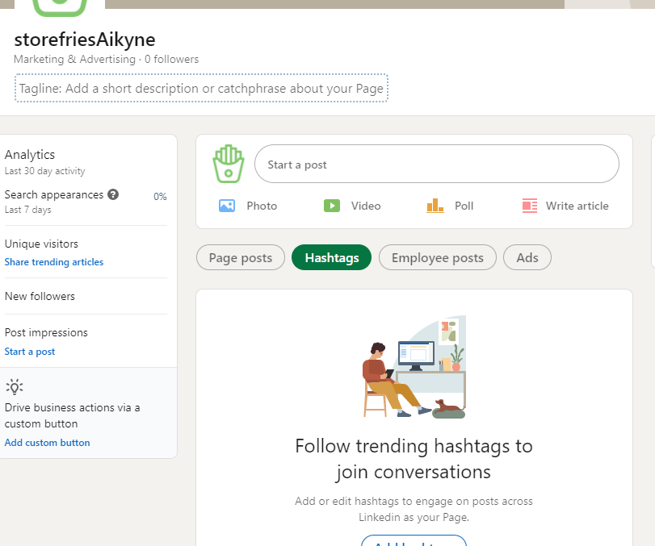Switch to the Ads tab
This screenshot has height=546, width=655.
[x=527, y=258]
